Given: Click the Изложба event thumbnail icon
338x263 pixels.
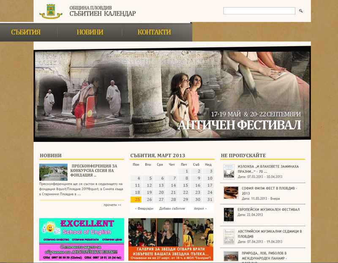Looking at the screenshot, I should point(229,171).
